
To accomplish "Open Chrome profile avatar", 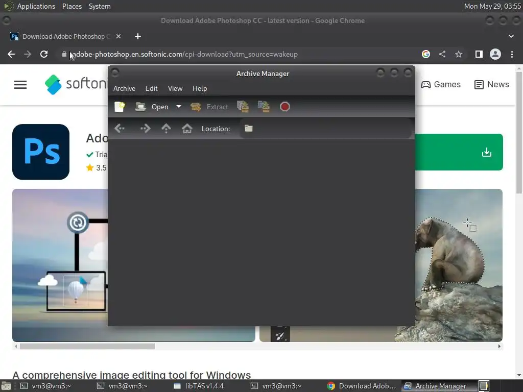I will click(495, 54).
